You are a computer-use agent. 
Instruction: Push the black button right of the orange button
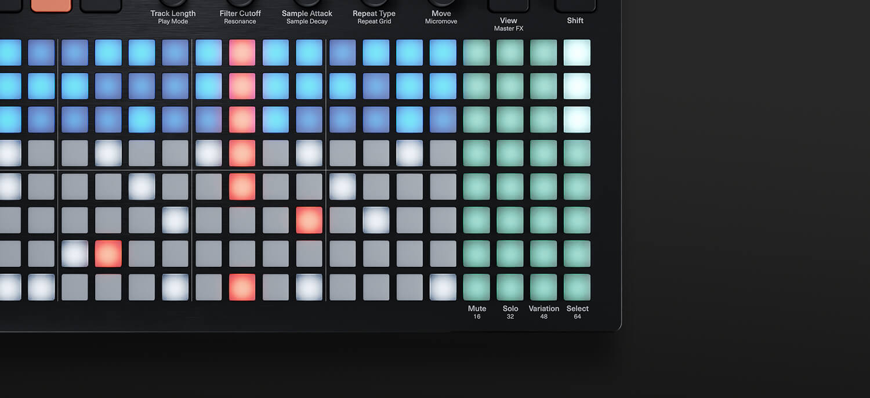click(x=101, y=5)
